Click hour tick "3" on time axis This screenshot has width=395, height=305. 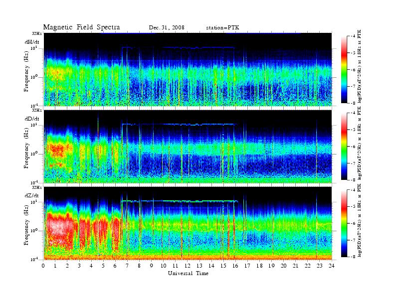click(79, 266)
